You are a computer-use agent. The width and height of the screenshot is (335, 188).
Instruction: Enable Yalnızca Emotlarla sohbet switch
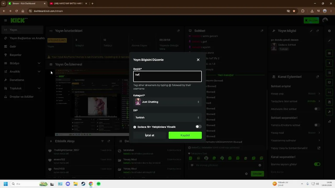coord(317,125)
